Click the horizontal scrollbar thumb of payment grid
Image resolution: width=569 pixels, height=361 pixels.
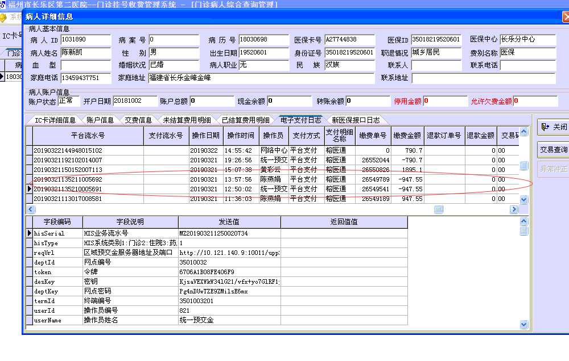point(438,209)
